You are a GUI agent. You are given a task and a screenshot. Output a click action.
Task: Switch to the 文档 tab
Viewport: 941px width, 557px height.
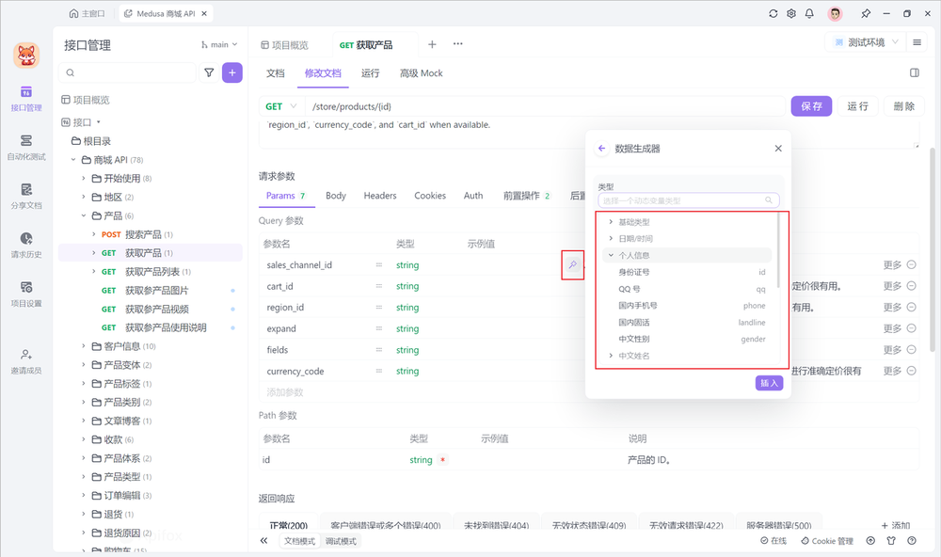click(x=274, y=72)
